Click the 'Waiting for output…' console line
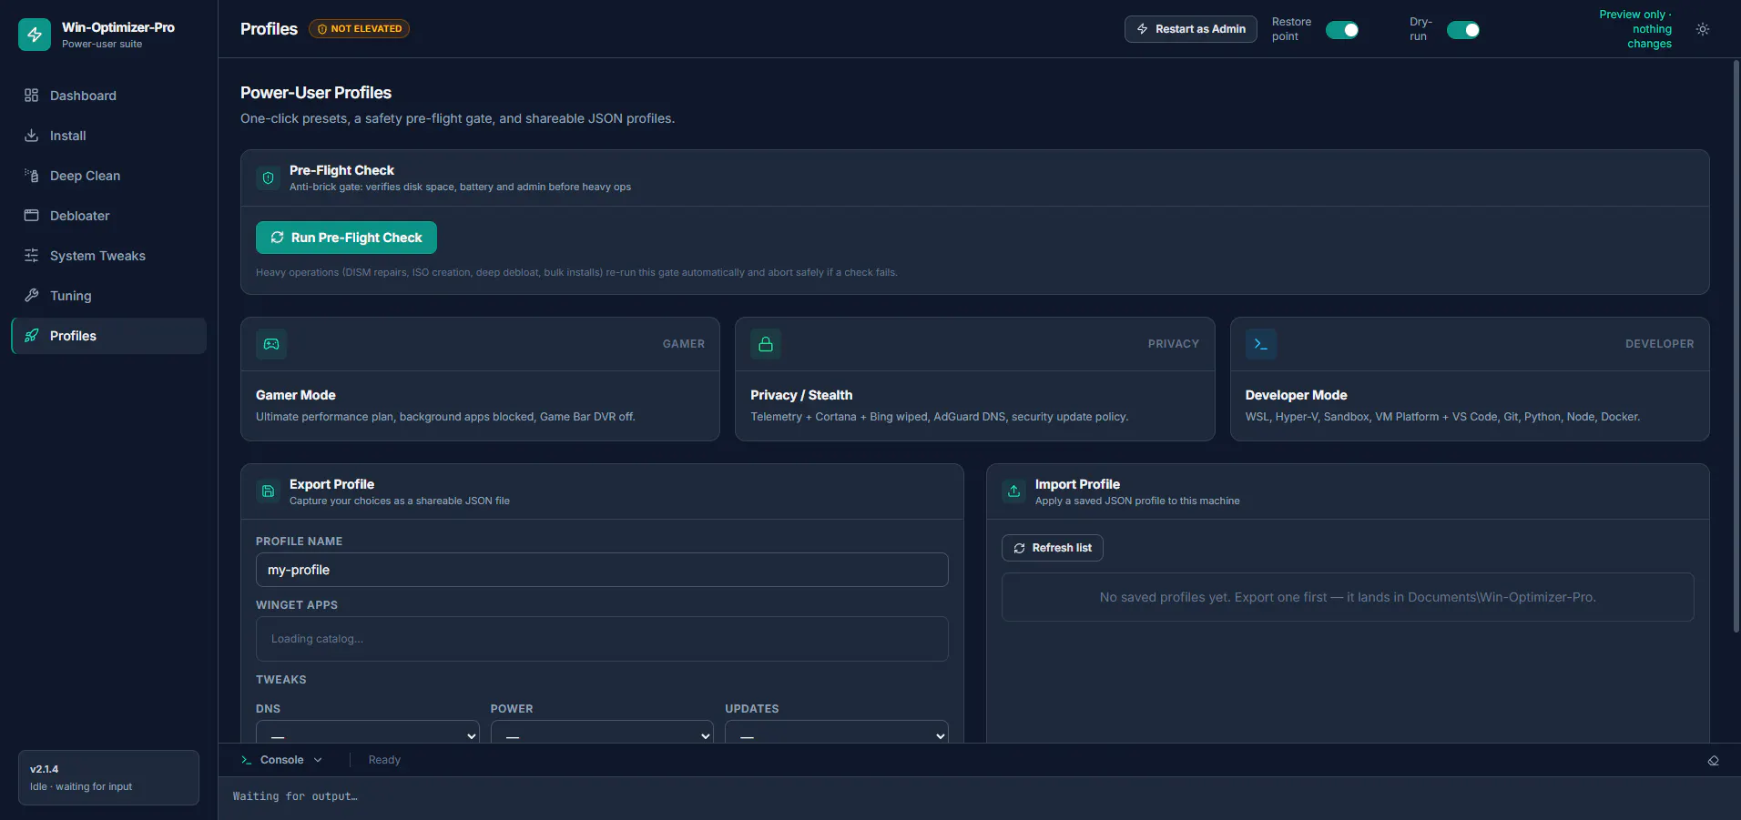The height and width of the screenshot is (820, 1741). point(295,796)
